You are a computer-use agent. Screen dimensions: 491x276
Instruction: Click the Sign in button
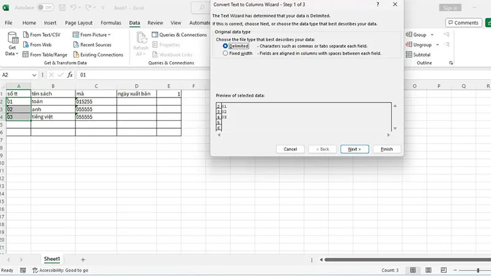tap(450, 8)
